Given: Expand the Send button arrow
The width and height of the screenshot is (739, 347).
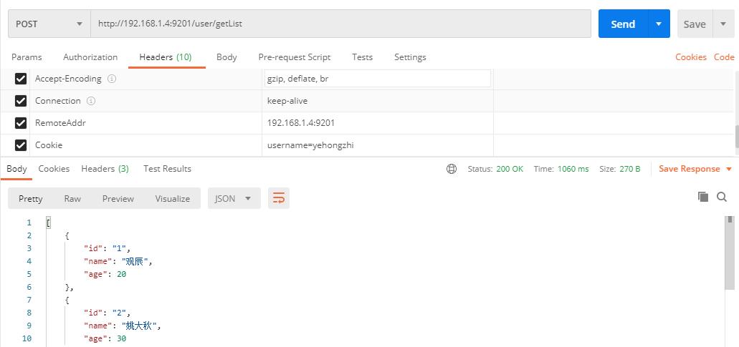Looking at the screenshot, I should click(659, 24).
